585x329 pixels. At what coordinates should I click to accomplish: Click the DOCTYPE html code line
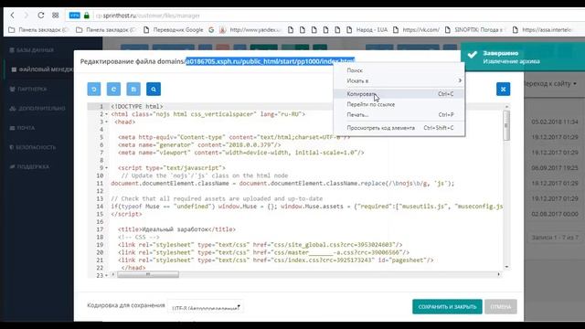pos(137,107)
